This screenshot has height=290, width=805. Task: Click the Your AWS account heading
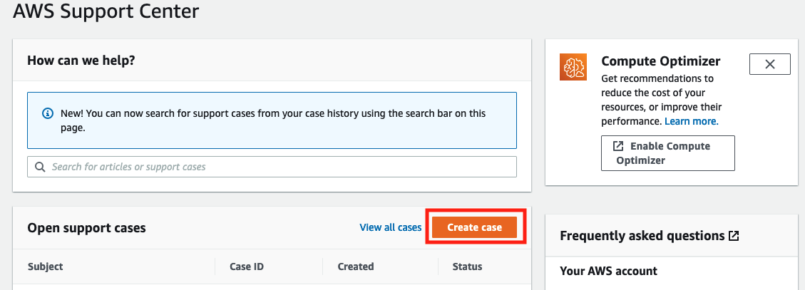608,271
